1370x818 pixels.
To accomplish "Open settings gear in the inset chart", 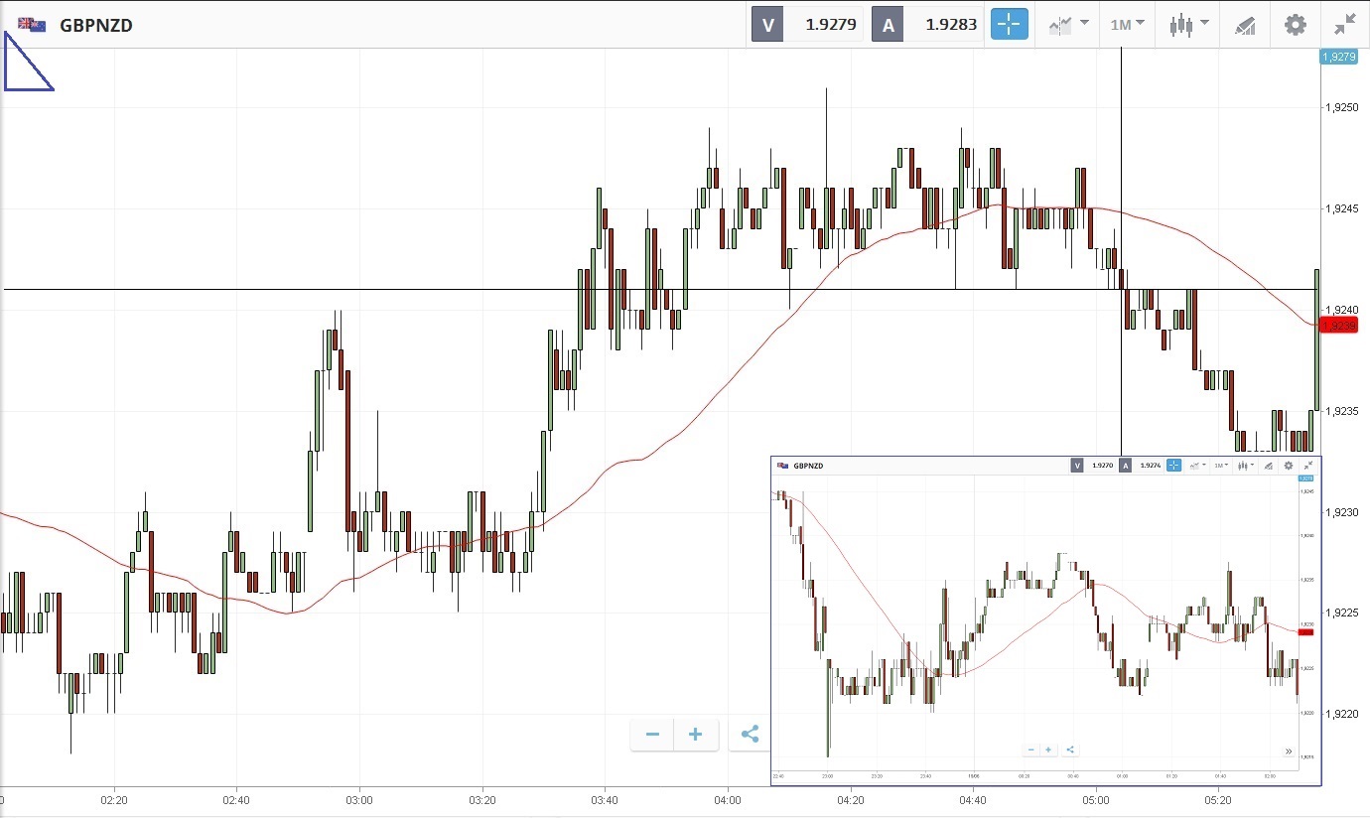I will [x=1289, y=465].
